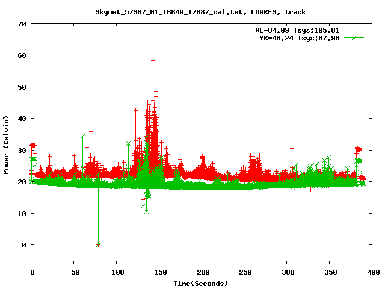Click the x-axis tick label 200
This screenshot has height=289, width=385.
(203, 272)
